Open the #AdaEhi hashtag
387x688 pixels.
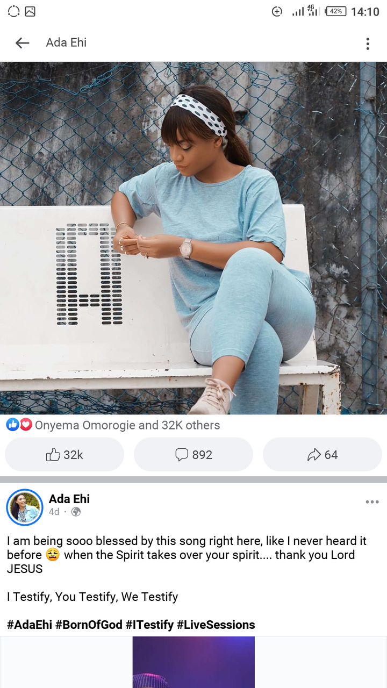tap(30, 625)
